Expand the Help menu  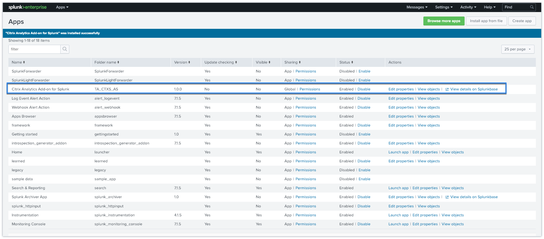[x=490, y=7]
